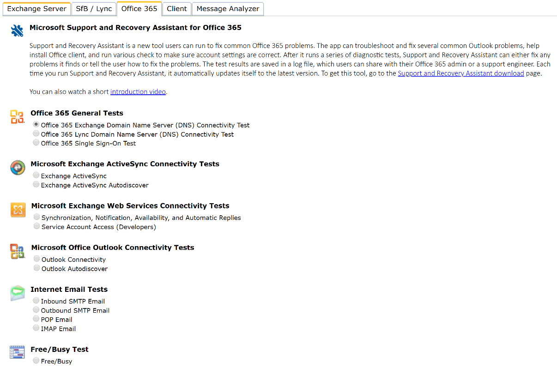Viewport: 557px width, 369px height.
Task: Select the POP Email test
Action: pos(36,319)
